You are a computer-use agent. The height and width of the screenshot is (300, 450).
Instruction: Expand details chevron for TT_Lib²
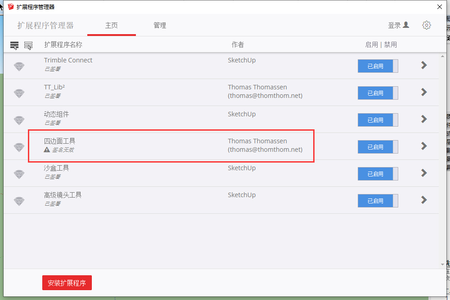[x=424, y=92]
